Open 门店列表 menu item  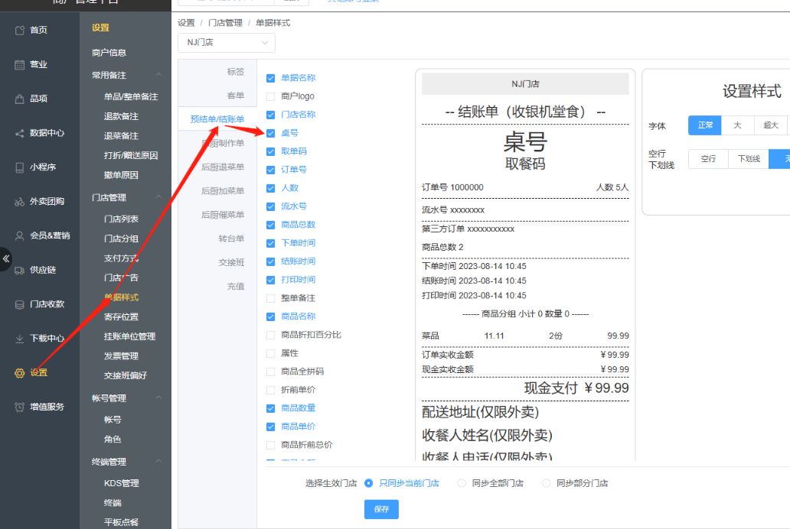(x=122, y=219)
